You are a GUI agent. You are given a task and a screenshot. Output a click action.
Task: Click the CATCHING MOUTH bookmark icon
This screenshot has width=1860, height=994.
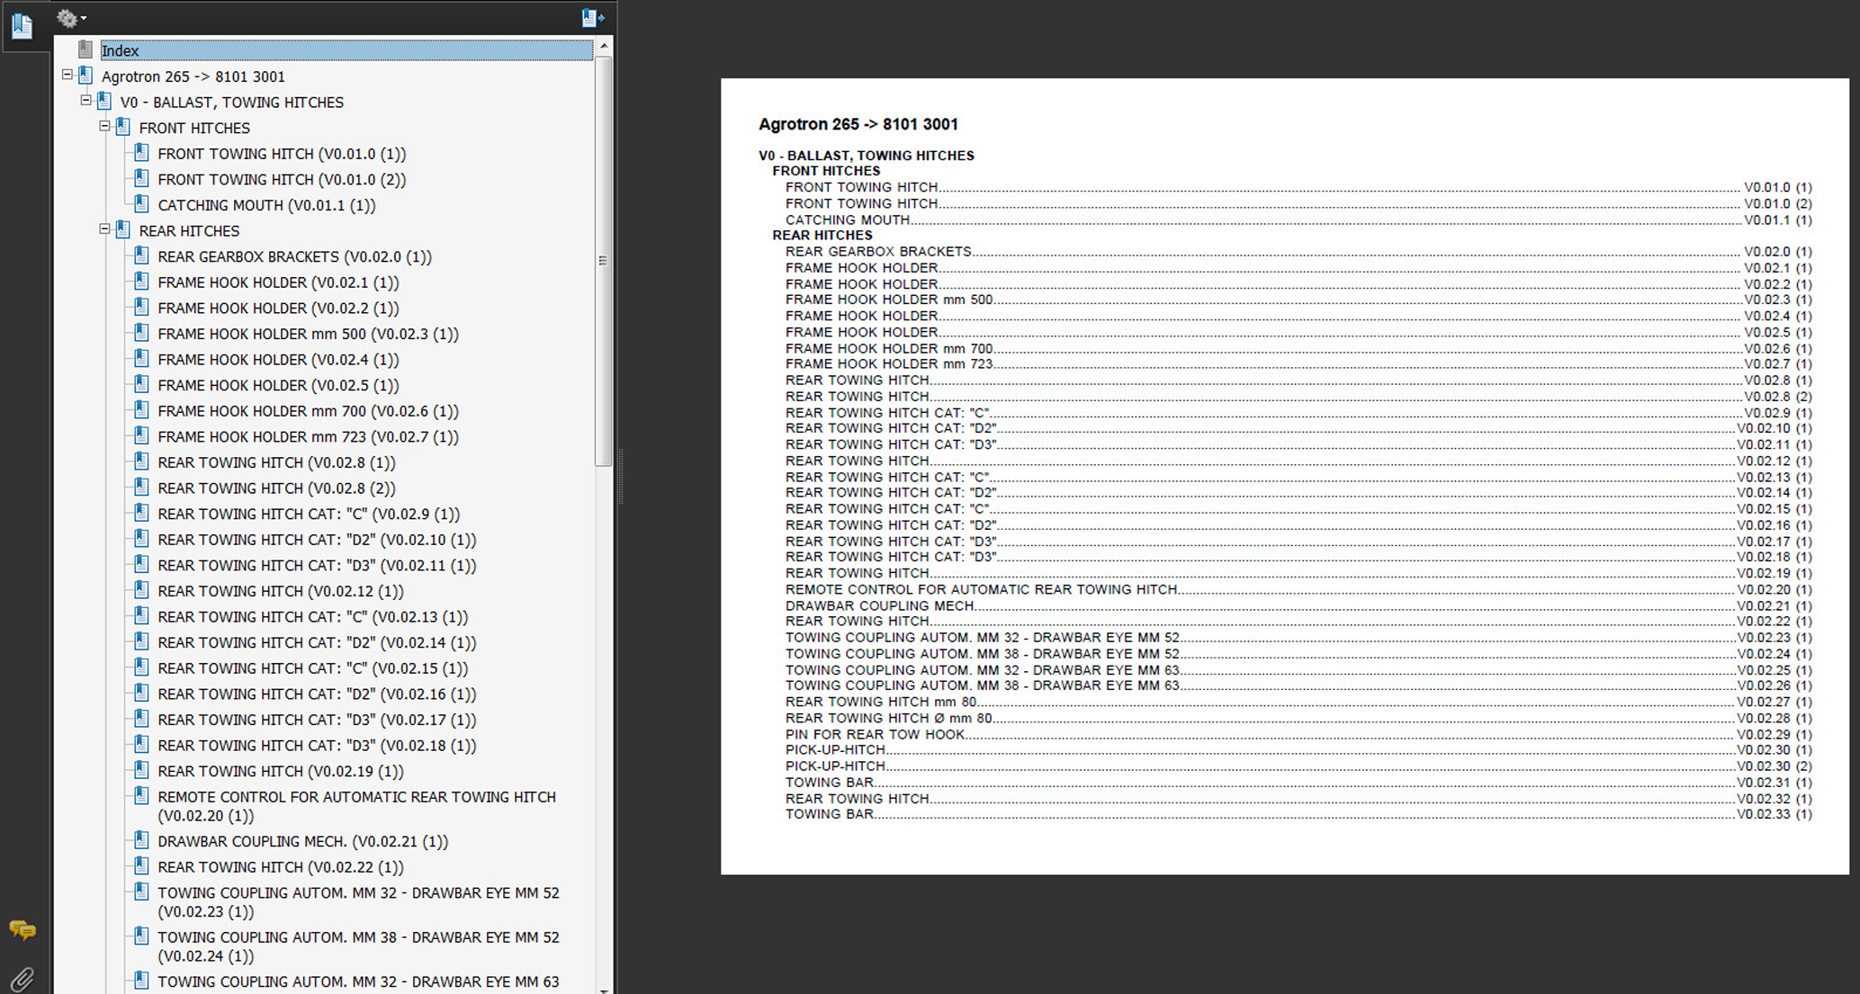coord(141,204)
